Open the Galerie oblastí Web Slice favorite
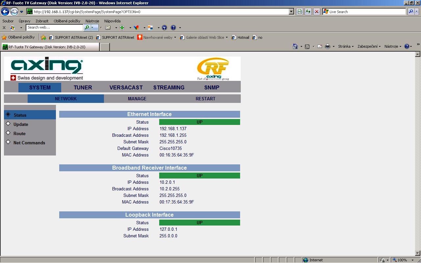Screen dimensions: 421x263 point(204,37)
